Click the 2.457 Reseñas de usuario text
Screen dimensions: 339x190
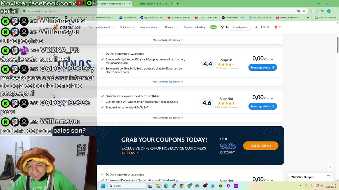pyautogui.click(x=226, y=107)
